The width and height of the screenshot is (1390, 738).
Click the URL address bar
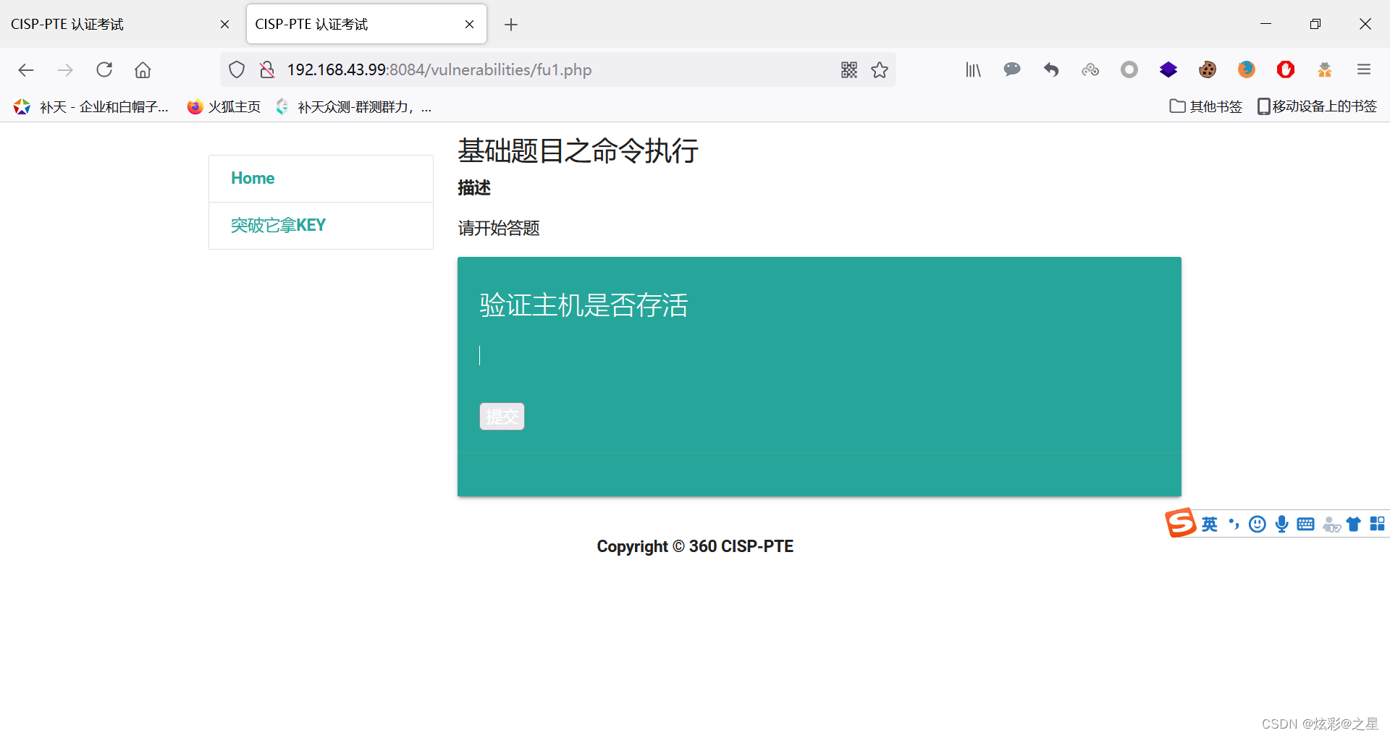[x=557, y=69]
